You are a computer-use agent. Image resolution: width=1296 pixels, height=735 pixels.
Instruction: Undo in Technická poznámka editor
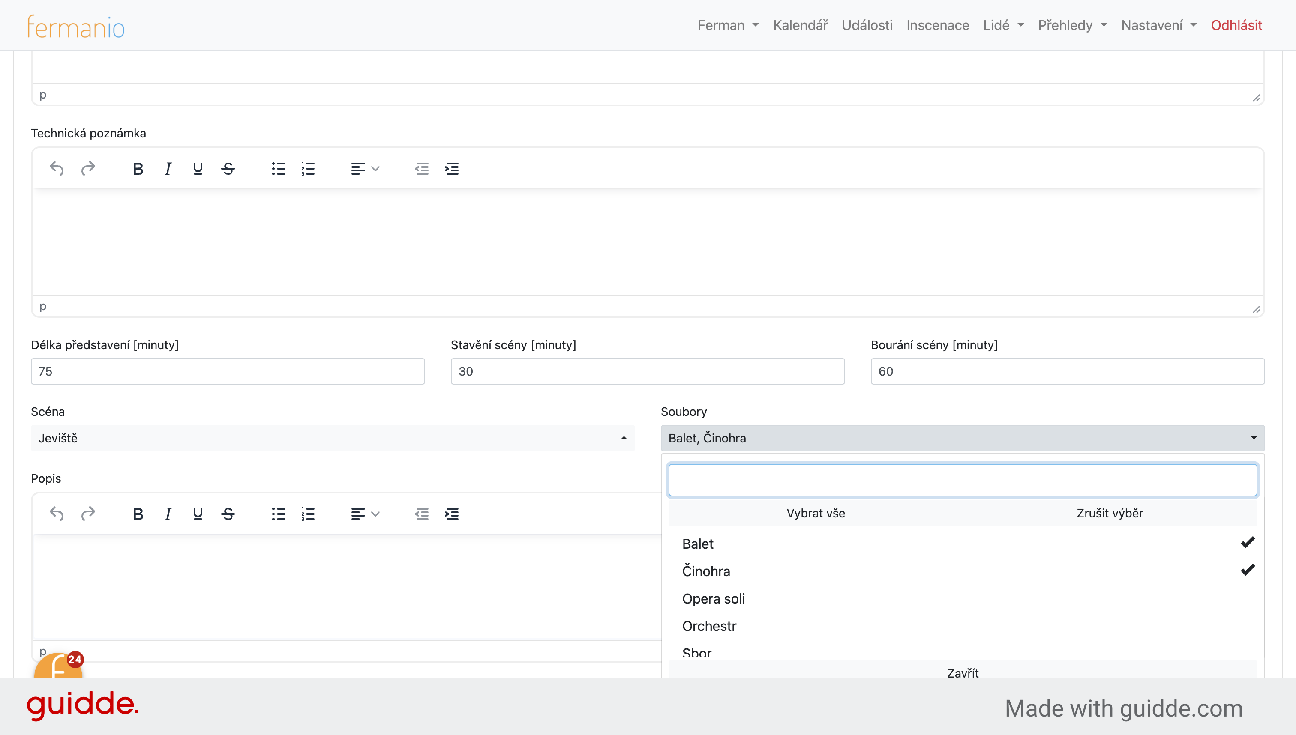[x=57, y=169]
